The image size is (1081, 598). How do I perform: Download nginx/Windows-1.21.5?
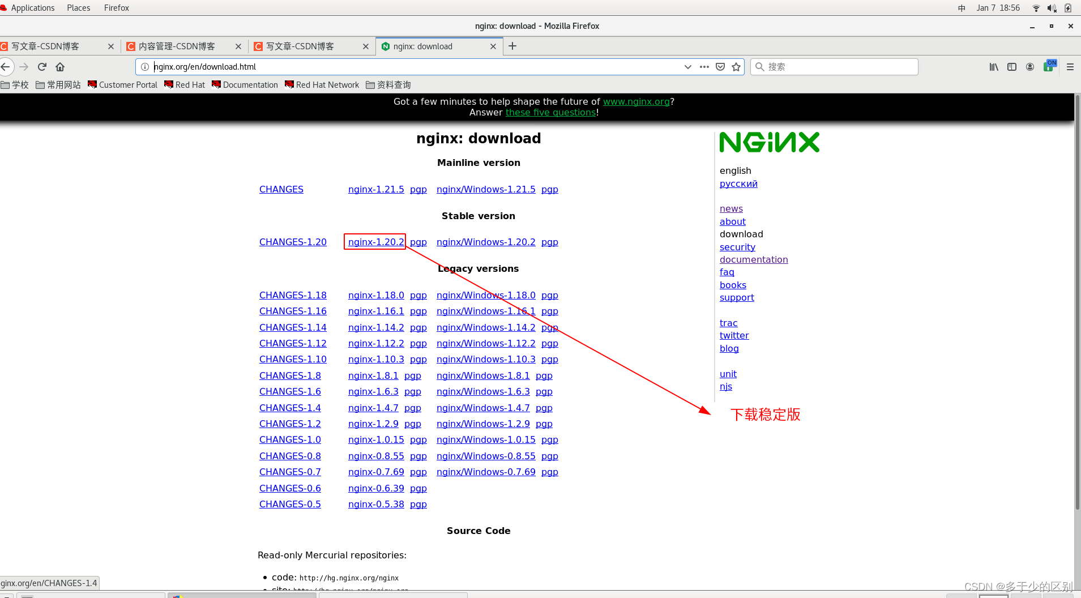(x=486, y=190)
